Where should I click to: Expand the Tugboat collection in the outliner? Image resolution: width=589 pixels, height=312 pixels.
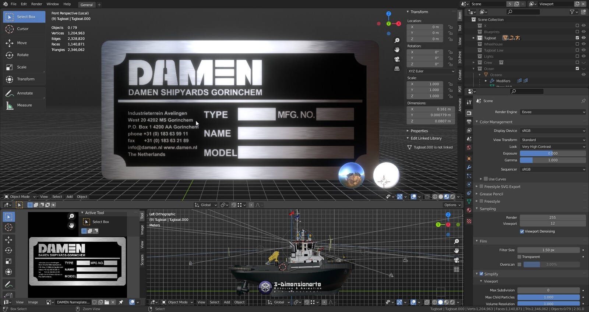[x=474, y=38]
